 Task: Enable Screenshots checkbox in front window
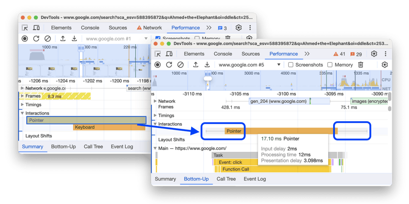click(x=291, y=65)
